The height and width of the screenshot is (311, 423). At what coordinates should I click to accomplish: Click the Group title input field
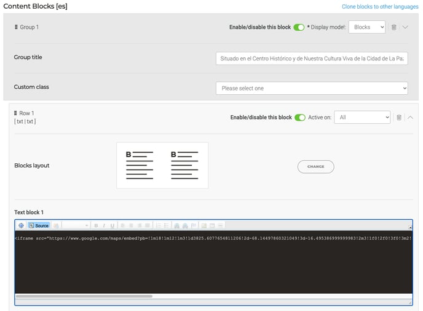312,59
